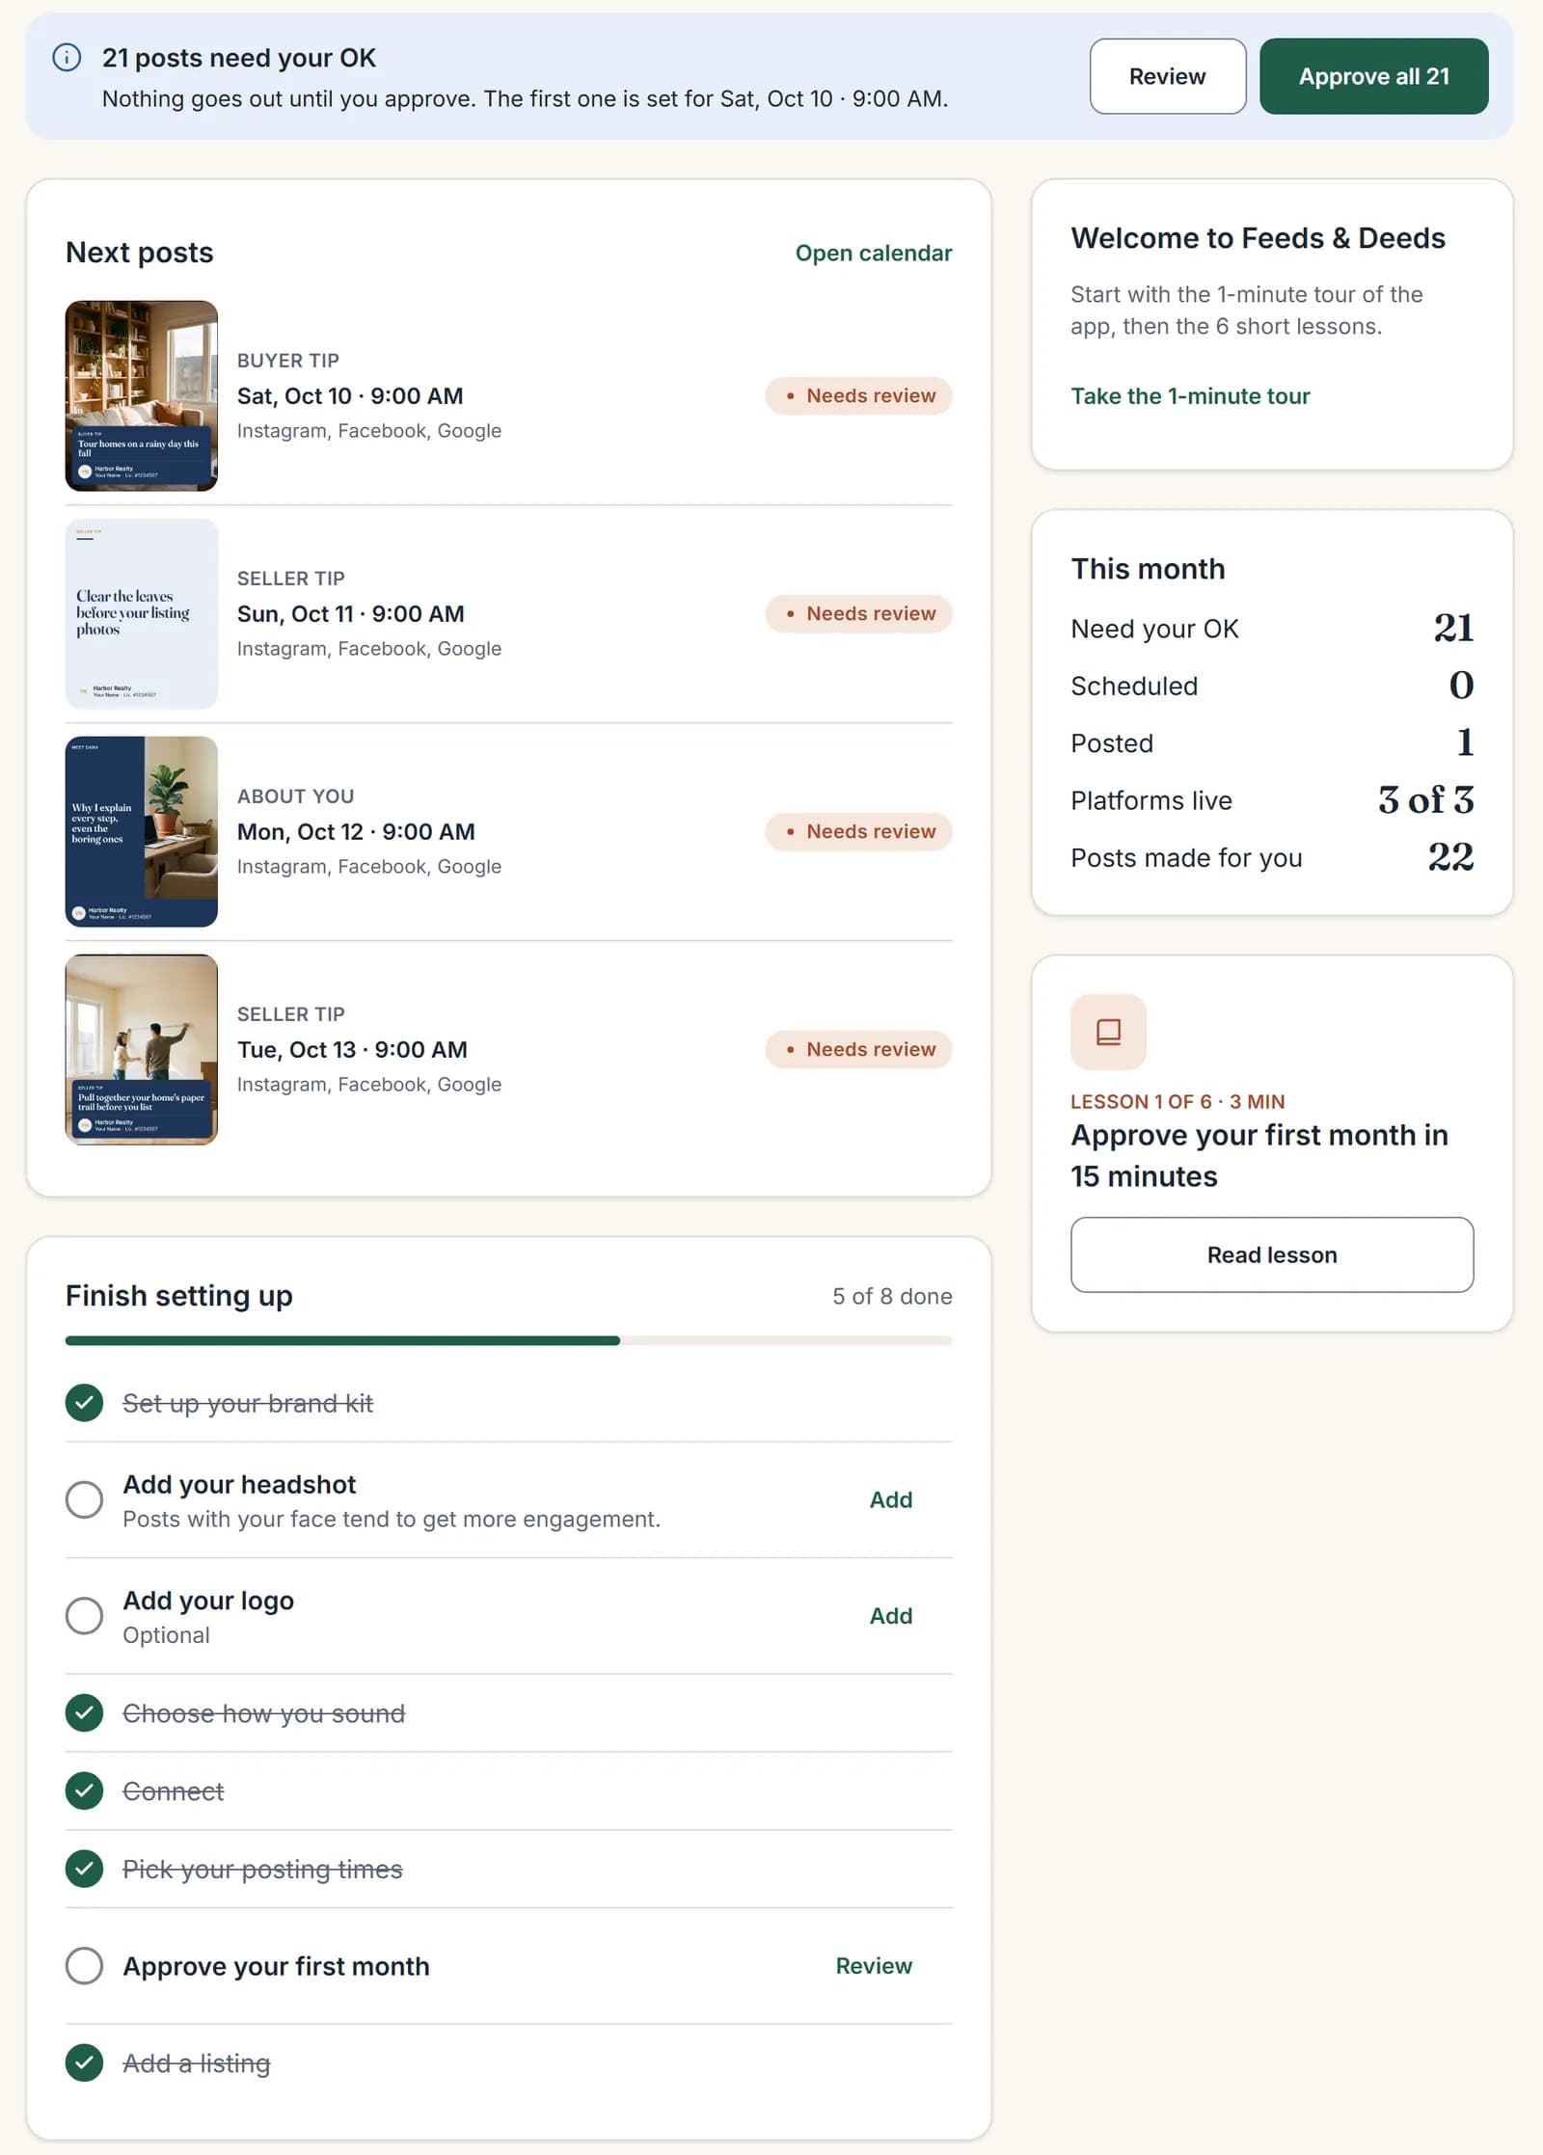
Task: Check the Add your headshot circle
Action: 85,1499
